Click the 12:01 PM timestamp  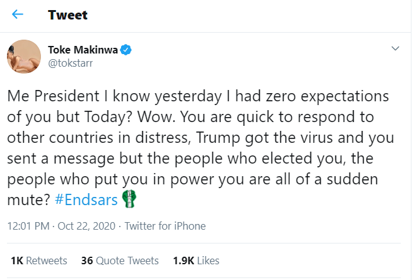coord(27,226)
